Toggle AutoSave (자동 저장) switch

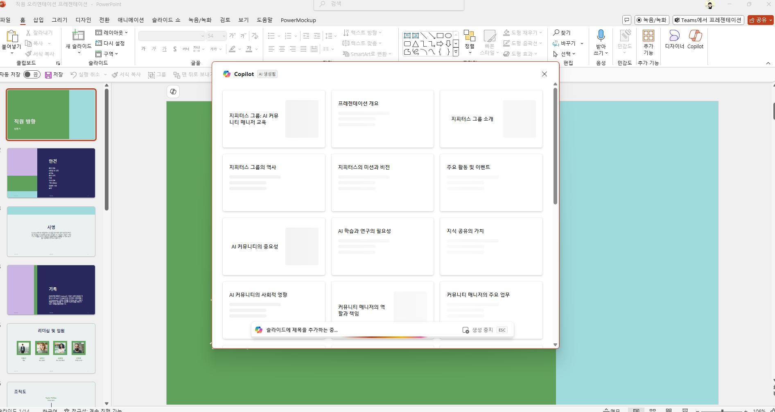coord(32,74)
